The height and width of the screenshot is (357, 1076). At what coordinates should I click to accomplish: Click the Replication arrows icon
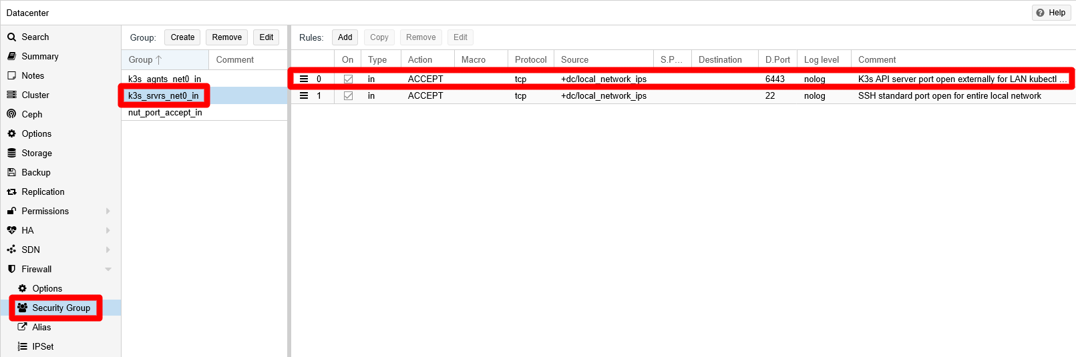[x=11, y=192]
